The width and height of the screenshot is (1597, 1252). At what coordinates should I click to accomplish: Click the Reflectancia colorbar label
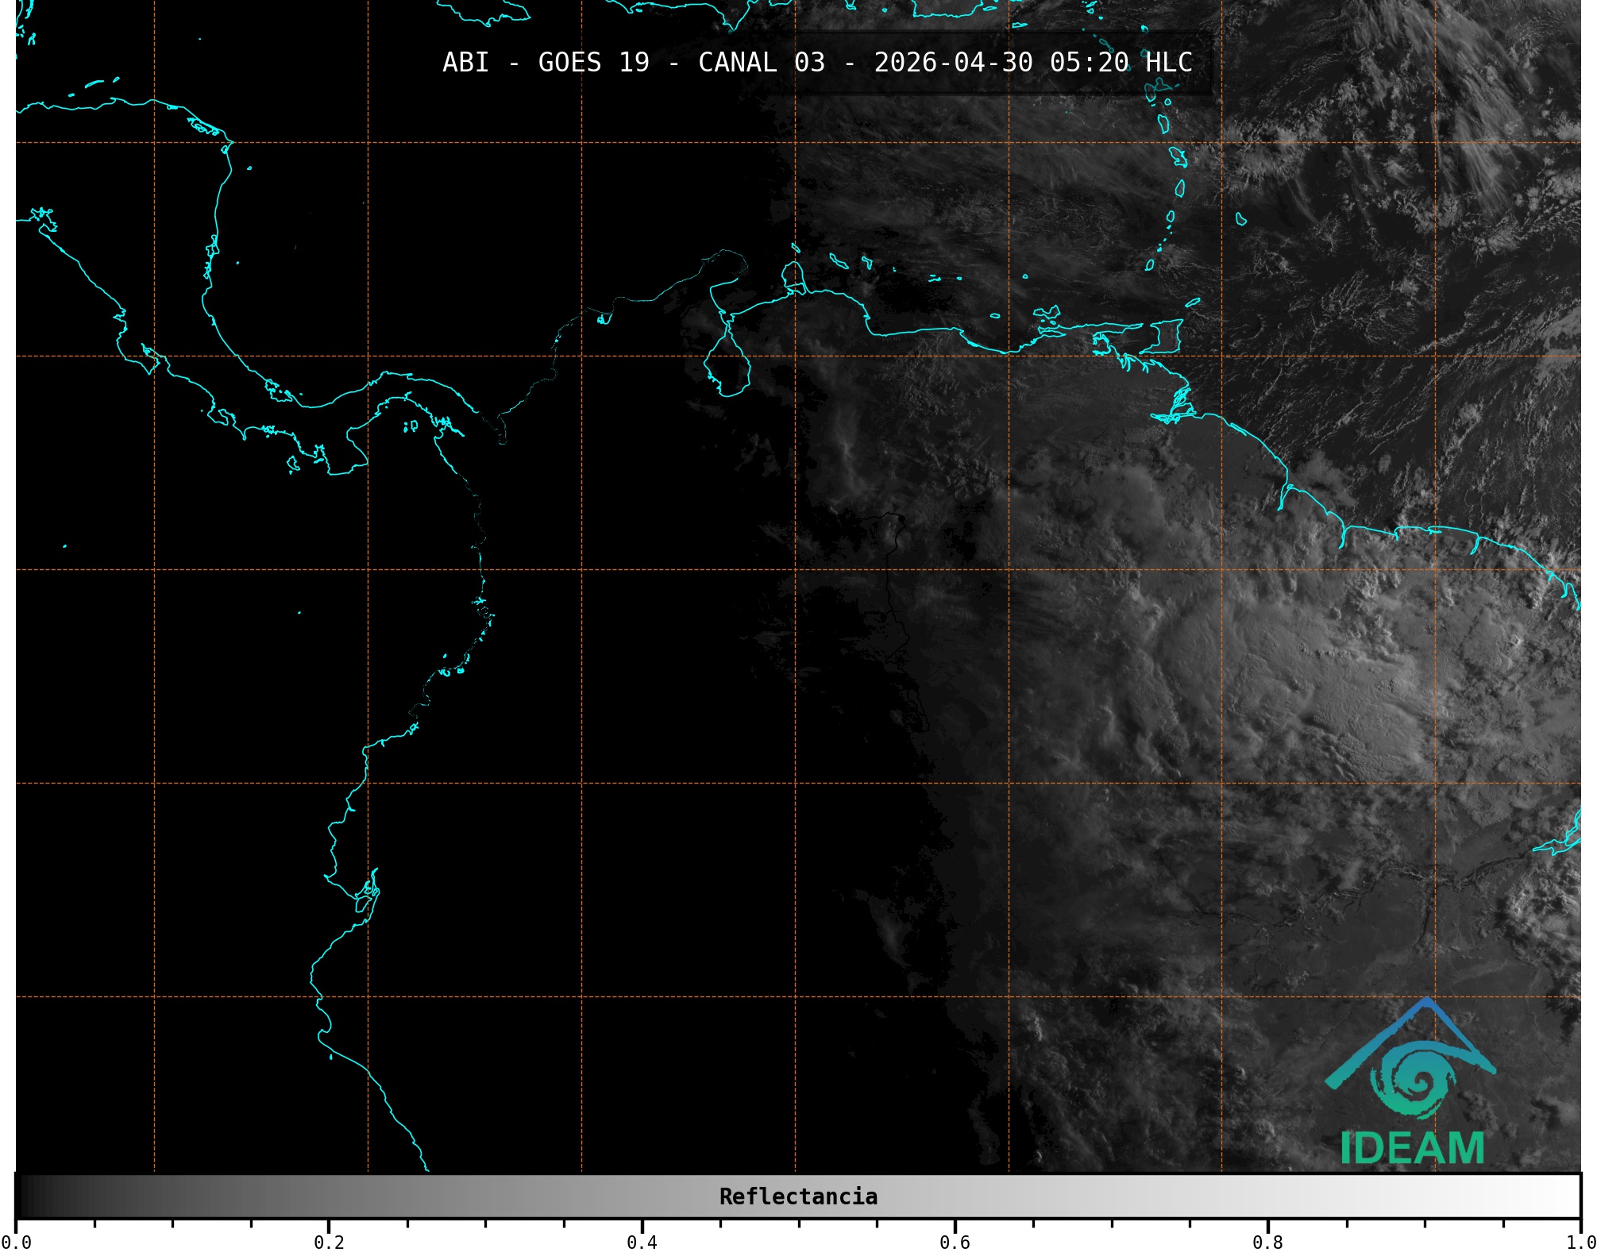click(x=798, y=1196)
